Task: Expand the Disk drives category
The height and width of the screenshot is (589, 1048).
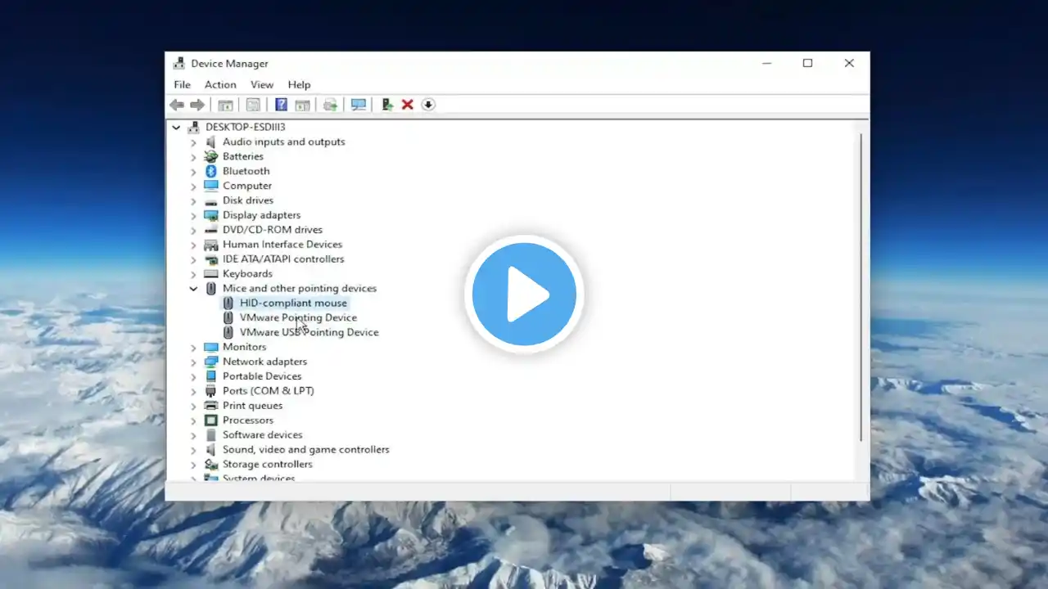Action: click(193, 201)
